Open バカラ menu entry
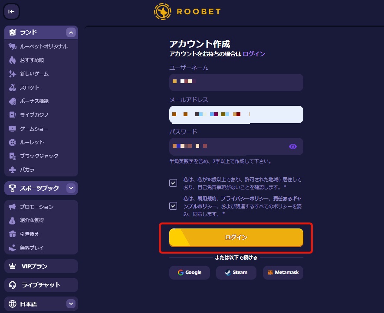The height and width of the screenshot is (313, 384). (x=41, y=170)
